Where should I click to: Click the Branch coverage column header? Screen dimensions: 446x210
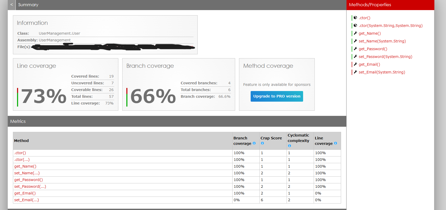(x=246, y=141)
